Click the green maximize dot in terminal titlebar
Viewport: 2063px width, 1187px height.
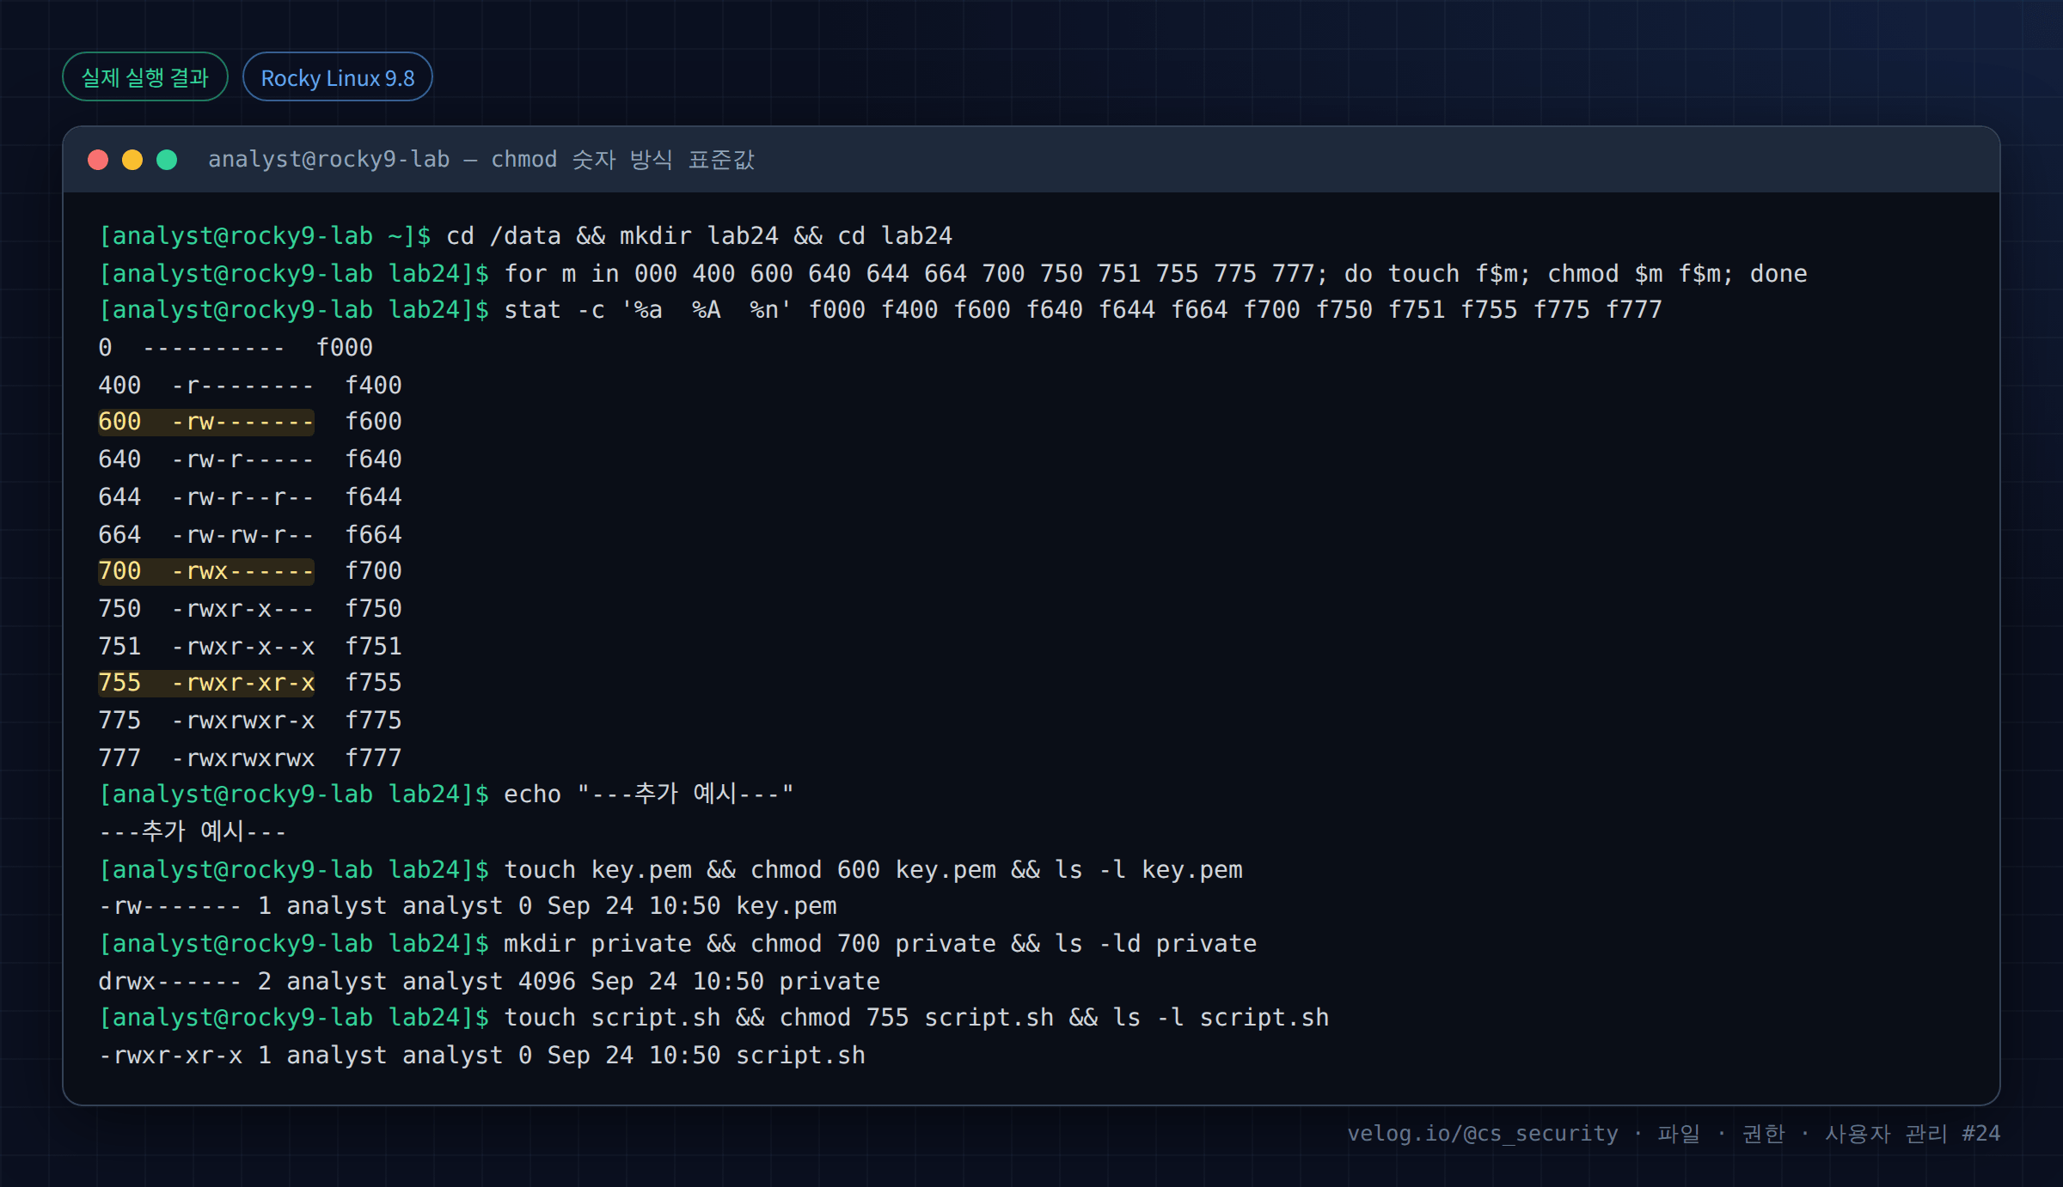(x=167, y=160)
